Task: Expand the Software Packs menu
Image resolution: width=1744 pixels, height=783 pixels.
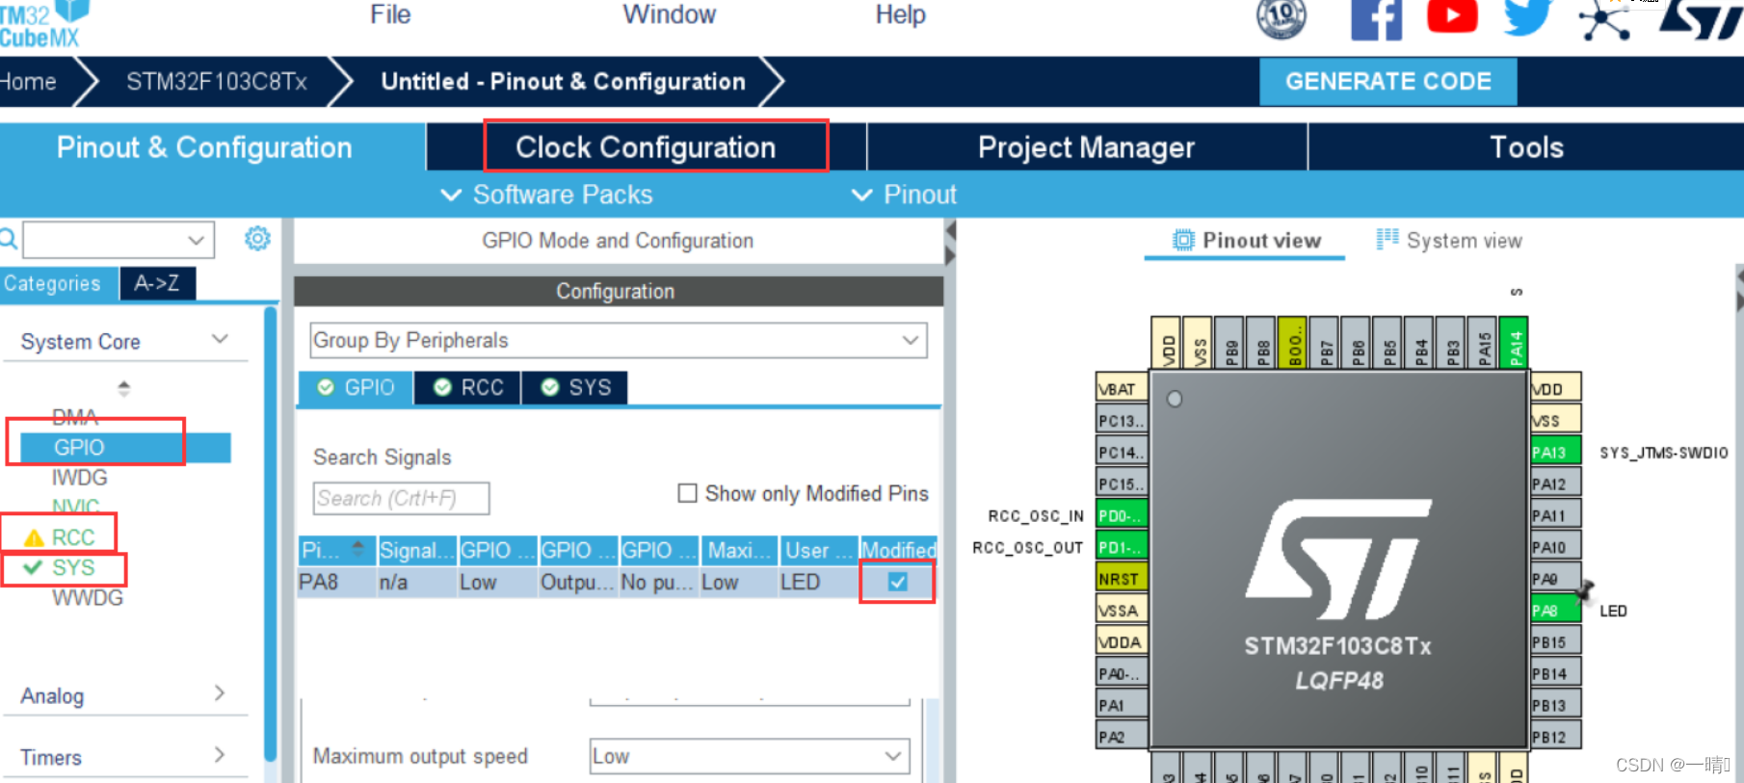Action: coord(546,195)
